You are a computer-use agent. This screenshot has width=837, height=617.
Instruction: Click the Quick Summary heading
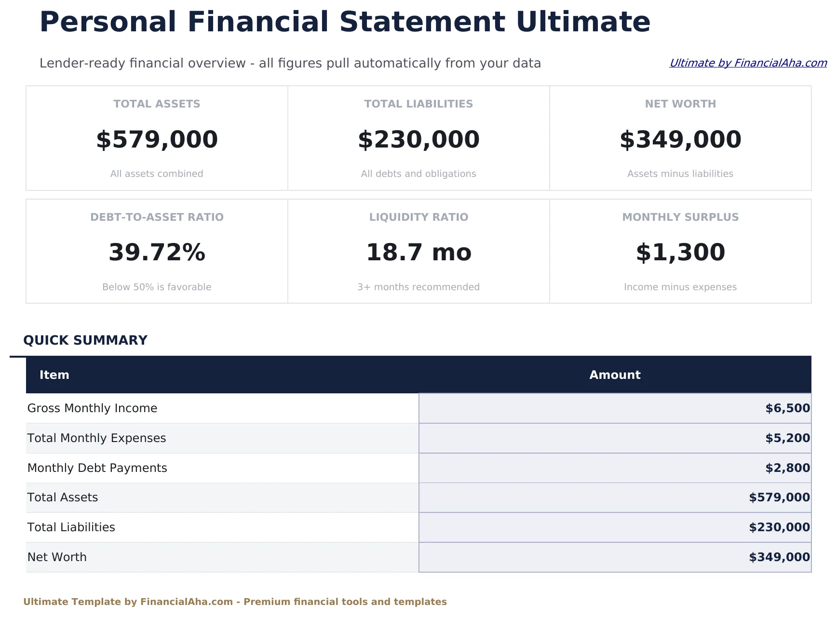pyautogui.click(x=86, y=340)
